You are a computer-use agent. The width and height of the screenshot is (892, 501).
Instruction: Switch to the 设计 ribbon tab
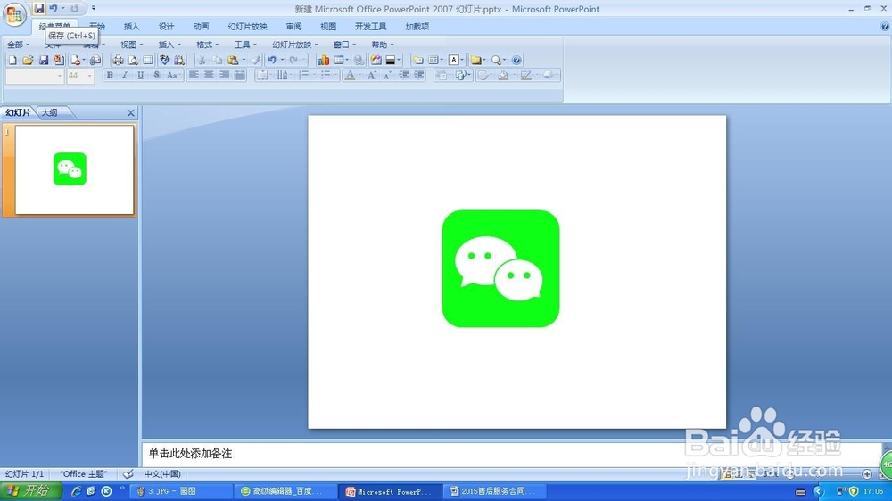coord(166,26)
